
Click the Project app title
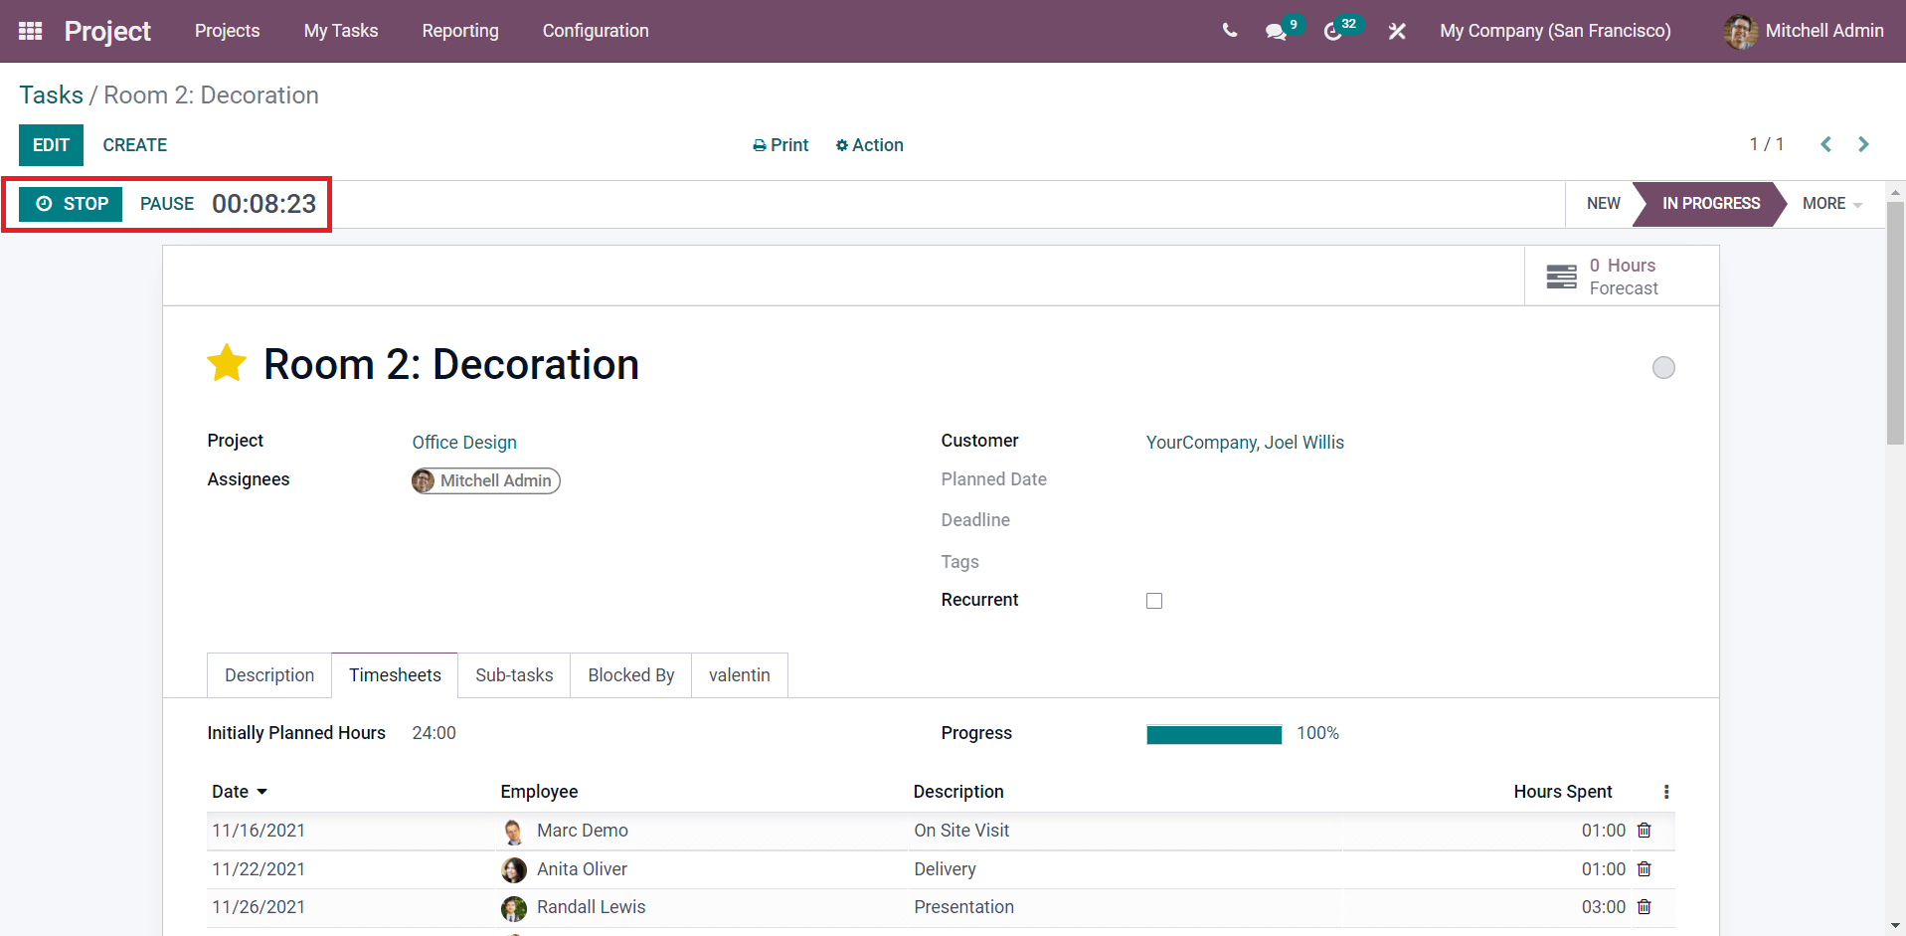tap(107, 31)
